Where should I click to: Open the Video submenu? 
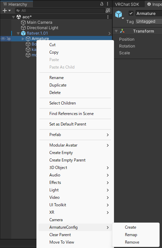click(x=75, y=197)
